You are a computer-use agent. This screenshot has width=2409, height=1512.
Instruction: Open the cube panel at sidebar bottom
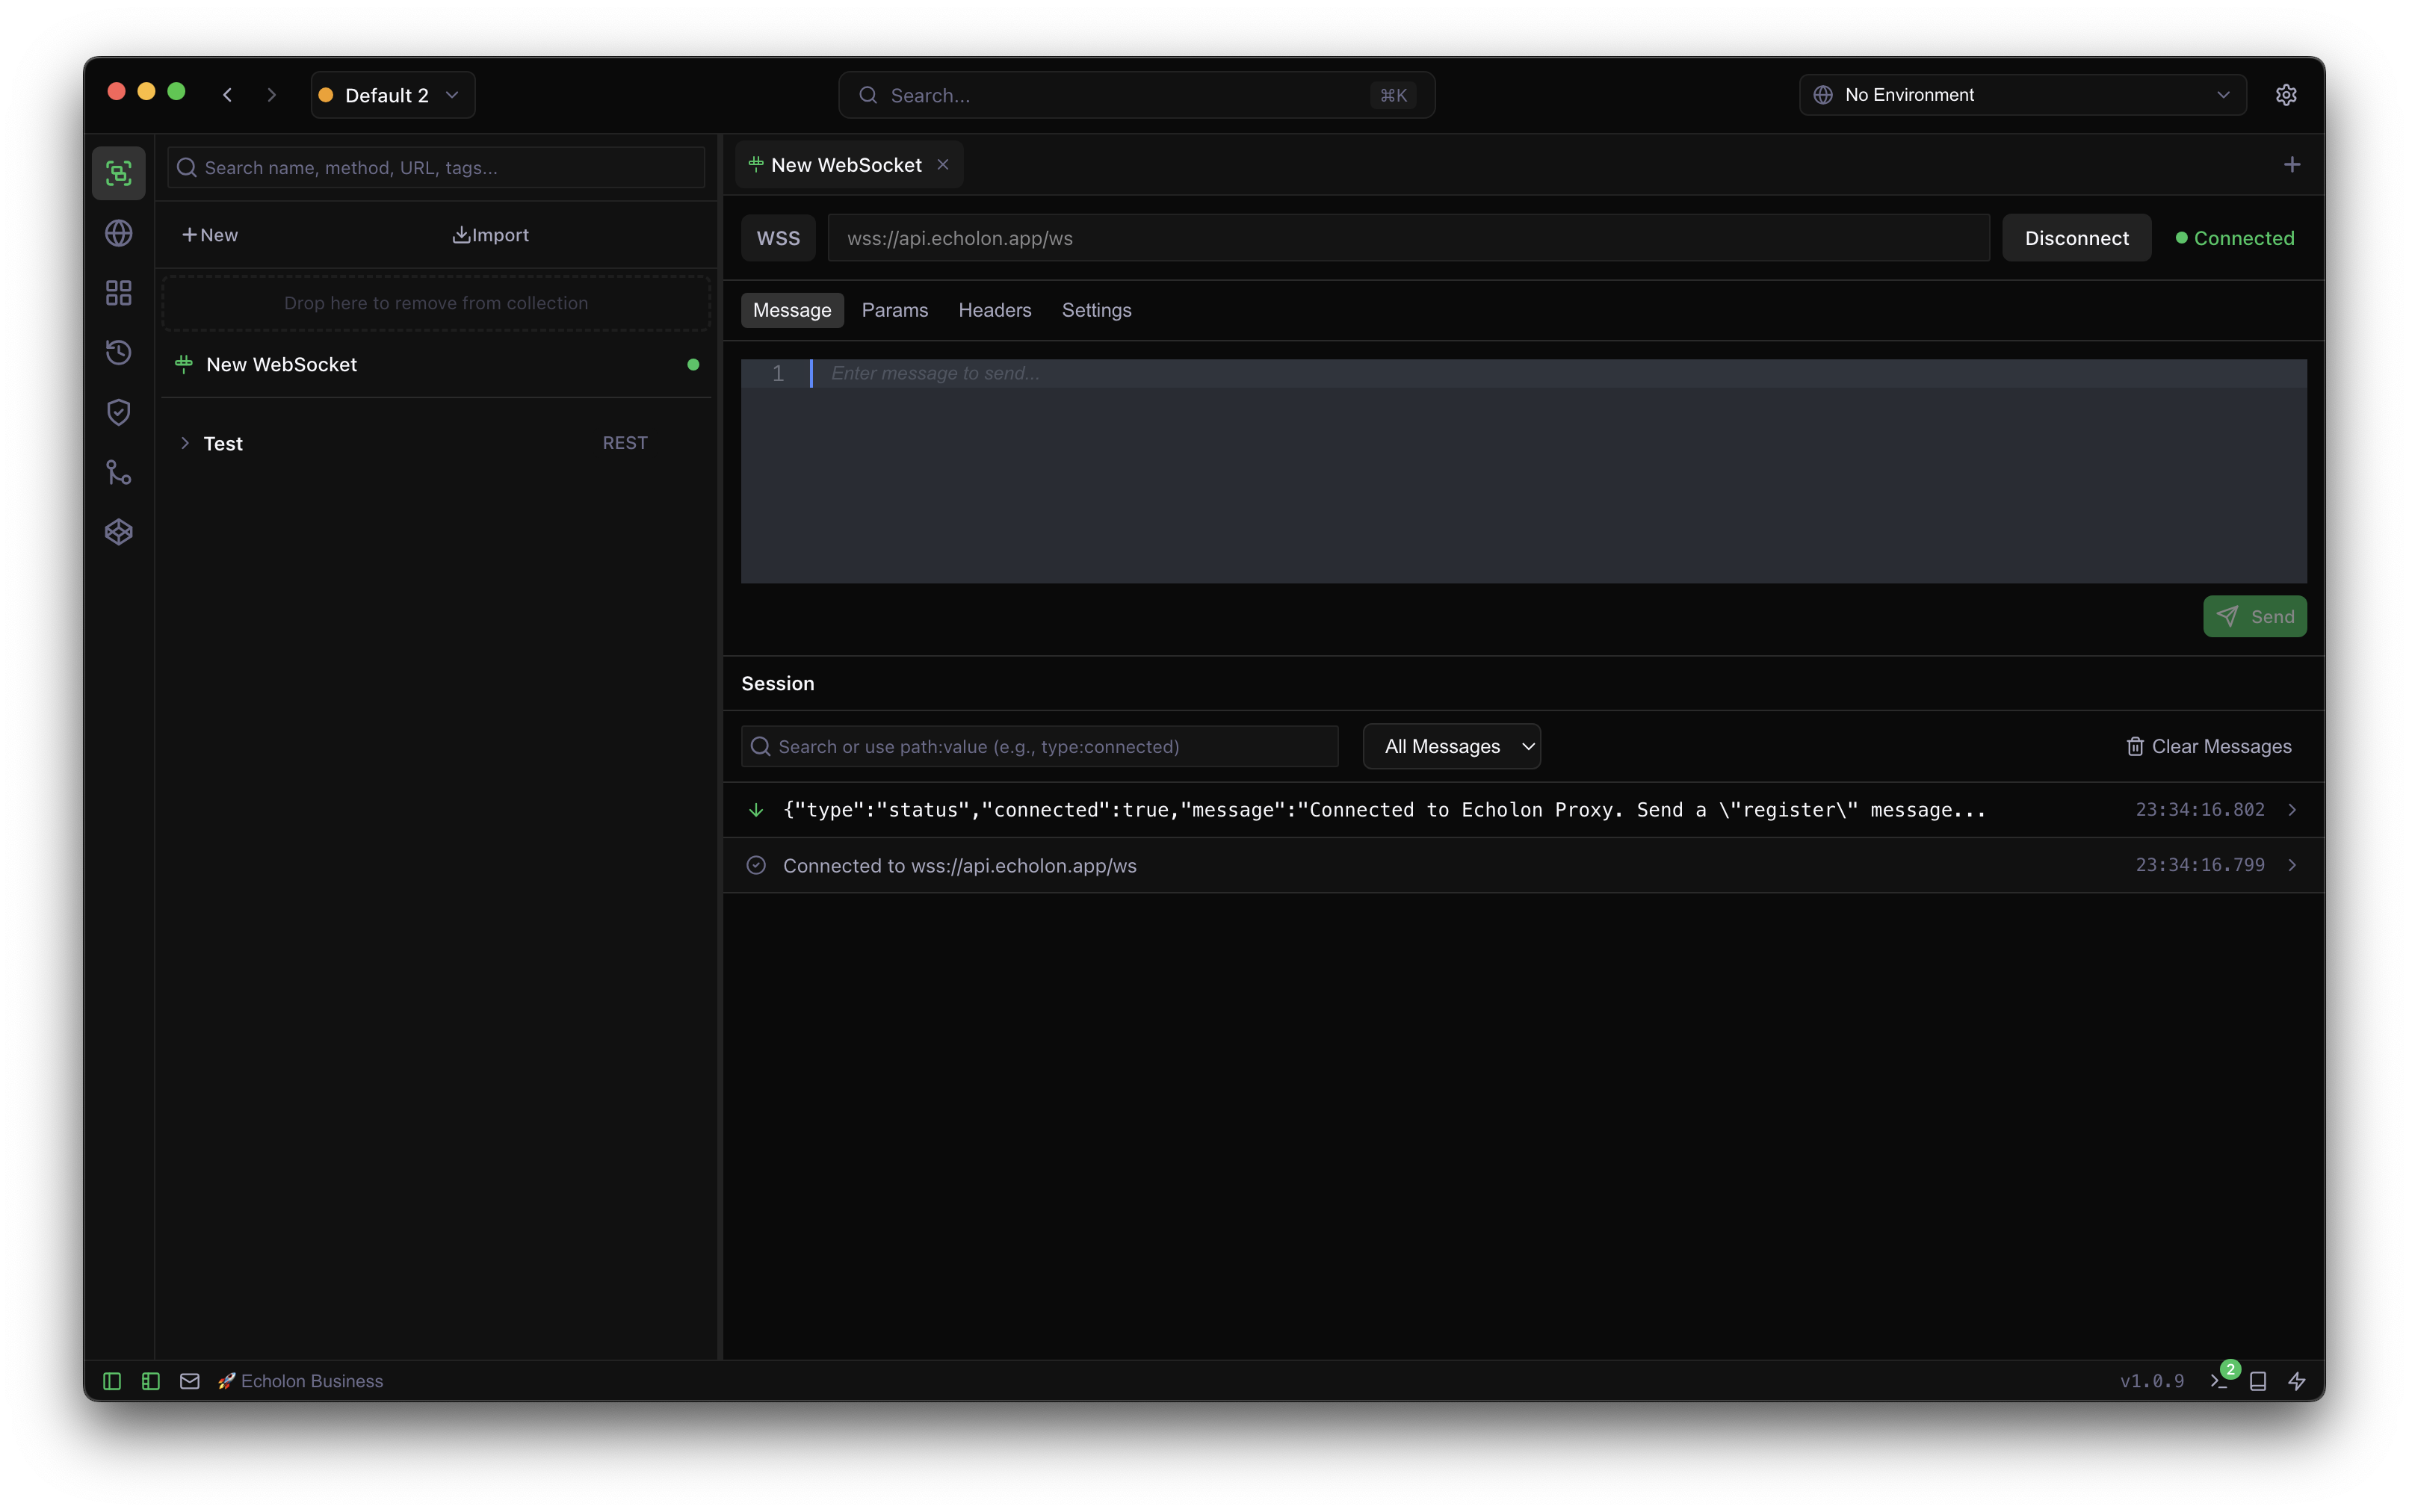(x=118, y=532)
